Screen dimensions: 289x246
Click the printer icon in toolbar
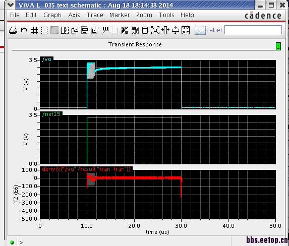coord(13,30)
